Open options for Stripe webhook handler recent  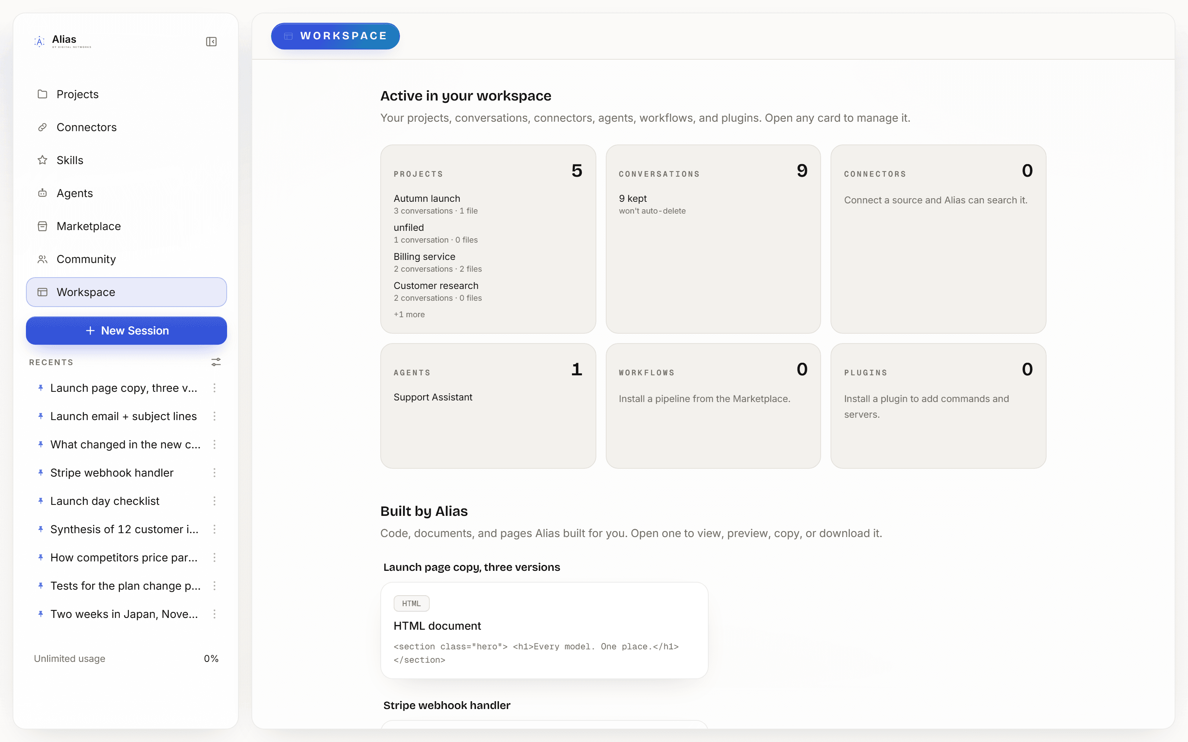(x=214, y=473)
